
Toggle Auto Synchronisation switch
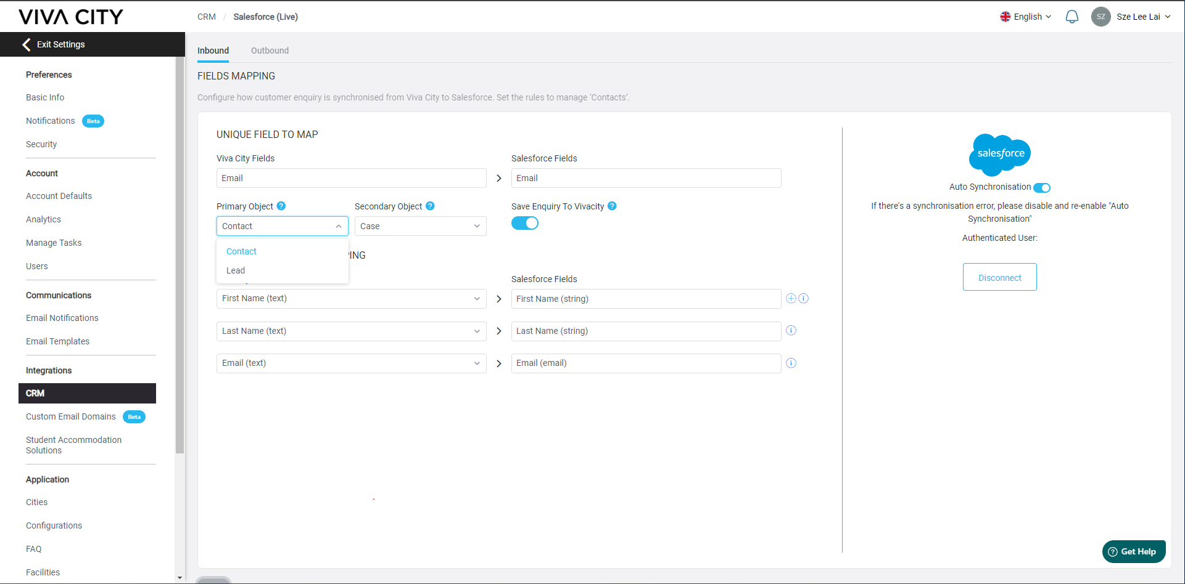coord(1042,188)
